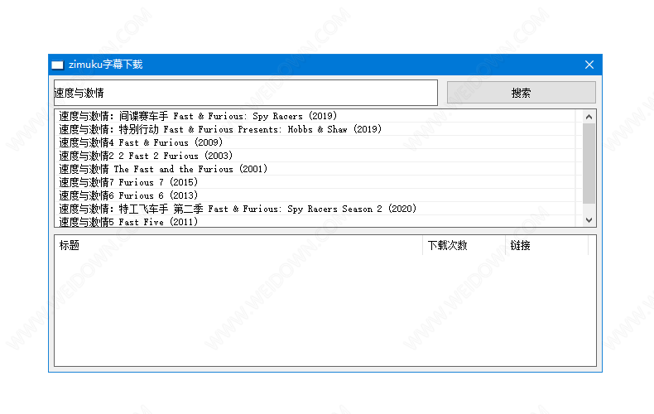Screen dimensions: 654x414
Task: Click the 搜索 search button
Action: tap(521, 92)
